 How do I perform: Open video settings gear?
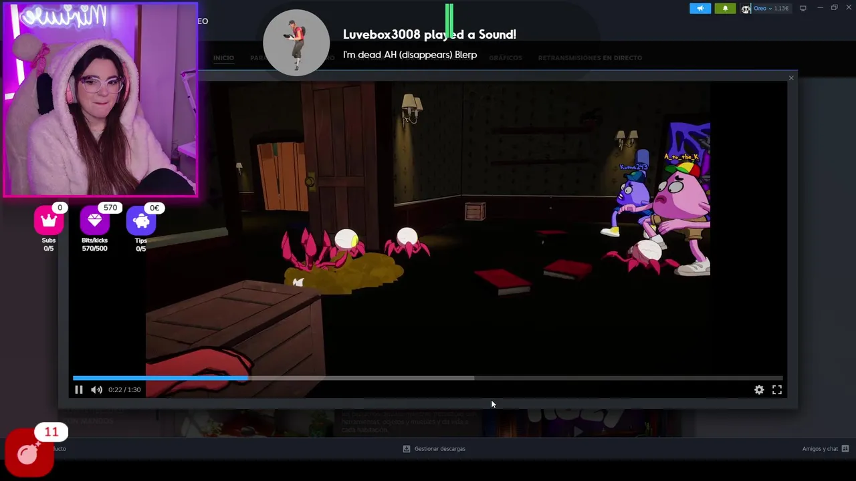[759, 389]
